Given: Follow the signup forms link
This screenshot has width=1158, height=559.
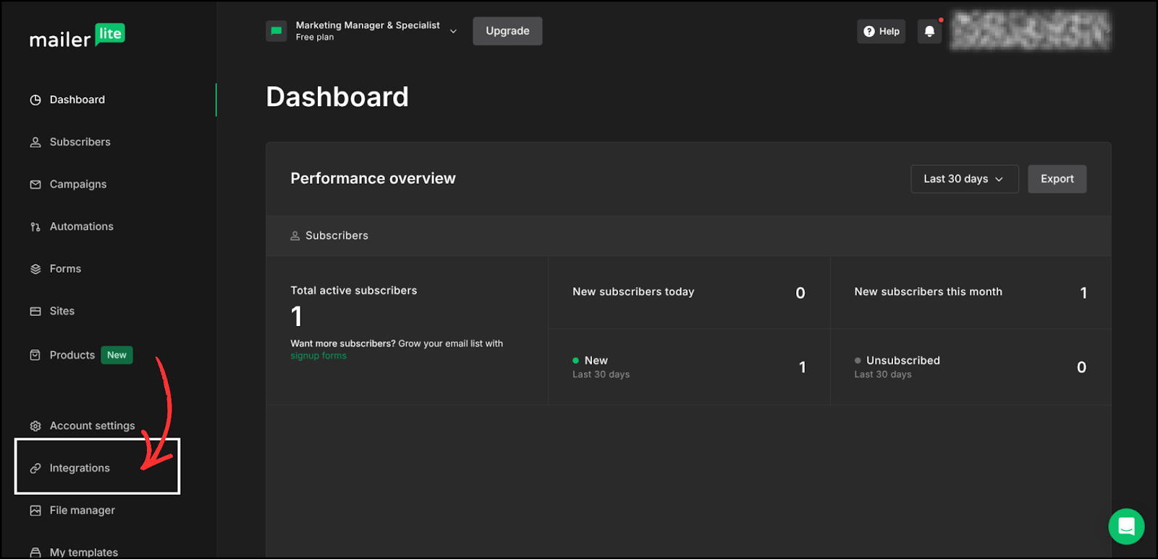Looking at the screenshot, I should 318,356.
